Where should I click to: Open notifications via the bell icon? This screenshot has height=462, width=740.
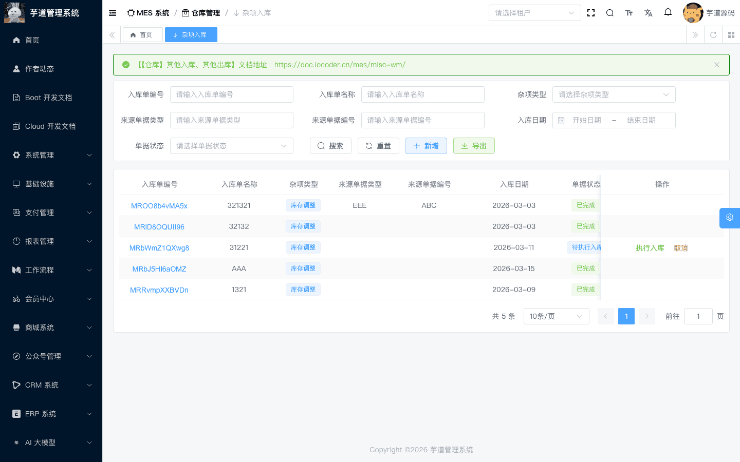pyautogui.click(x=668, y=12)
